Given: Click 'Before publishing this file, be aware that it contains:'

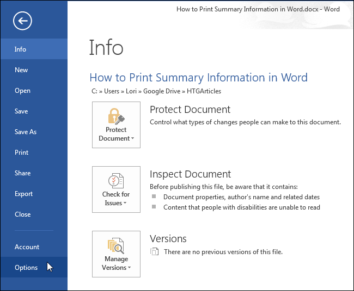Looking at the screenshot, I should pyautogui.click(x=224, y=187).
